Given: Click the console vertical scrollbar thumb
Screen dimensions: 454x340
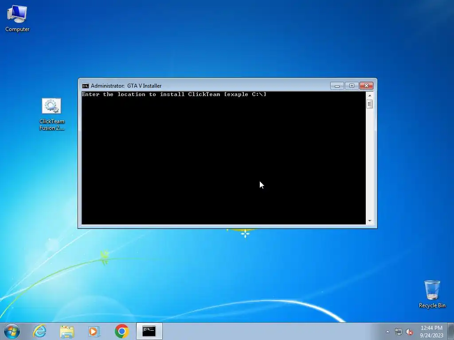Looking at the screenshot, I should pos(369,104).
